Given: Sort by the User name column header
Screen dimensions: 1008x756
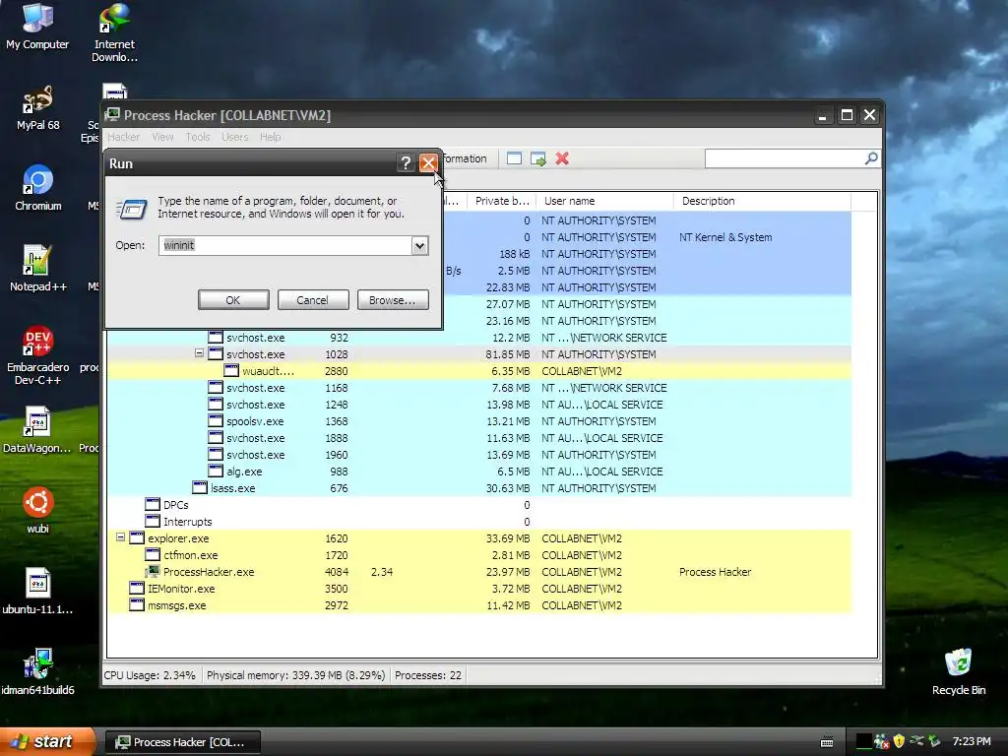Looking at the screenshot, I should pyautogui.click(x=605, y=201).
